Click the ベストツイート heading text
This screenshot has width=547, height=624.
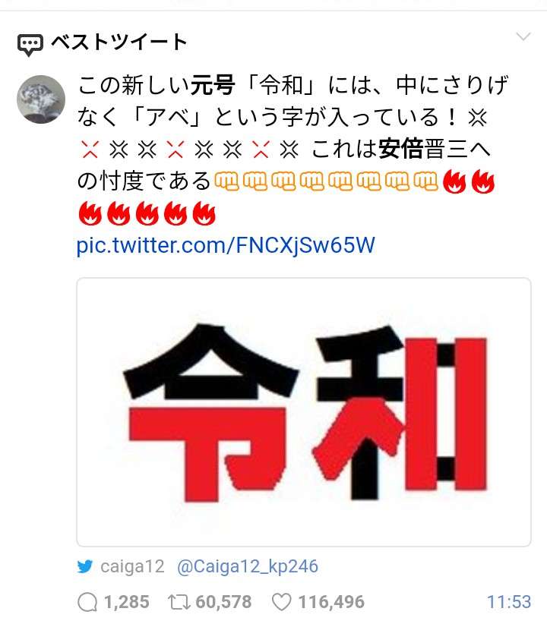[119, 43]
